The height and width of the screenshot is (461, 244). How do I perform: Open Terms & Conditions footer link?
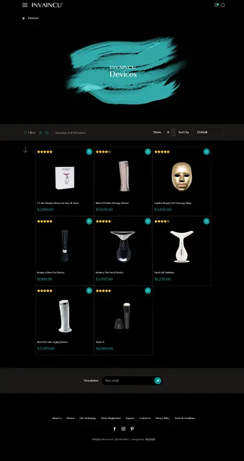(184, 418)
